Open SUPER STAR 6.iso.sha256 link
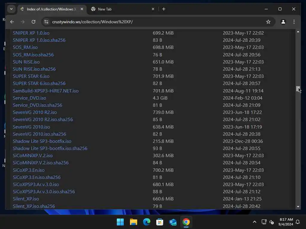This screenshot has height=229, width=306. 39,83
